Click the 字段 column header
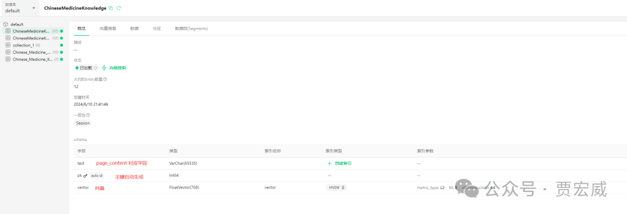The width and height of the screenshot is (627, 214). click(x=82, y=151)
